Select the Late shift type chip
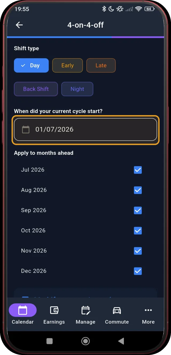Viewport: 171px width, 355px height. click(x=101, y=66)
